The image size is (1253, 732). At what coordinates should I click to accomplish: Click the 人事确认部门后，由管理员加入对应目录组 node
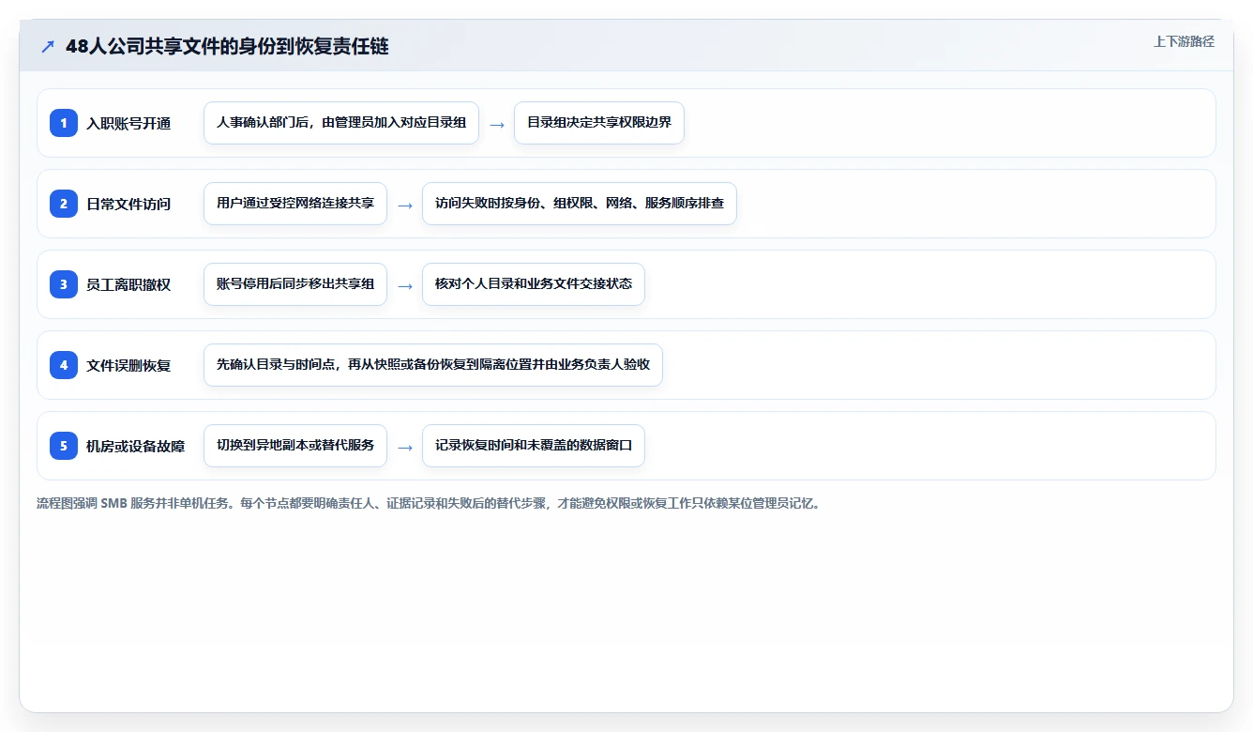pos(341,123)
